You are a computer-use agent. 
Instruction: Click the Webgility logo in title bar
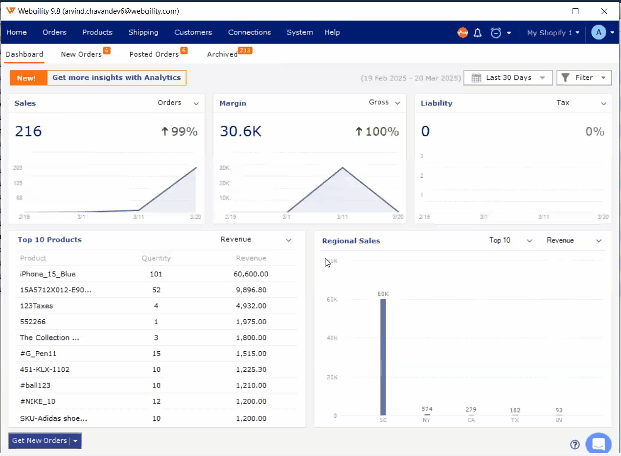click(x=10, y=11)
